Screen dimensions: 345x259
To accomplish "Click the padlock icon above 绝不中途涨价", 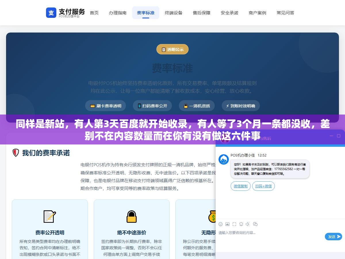I will pos(131,216).
